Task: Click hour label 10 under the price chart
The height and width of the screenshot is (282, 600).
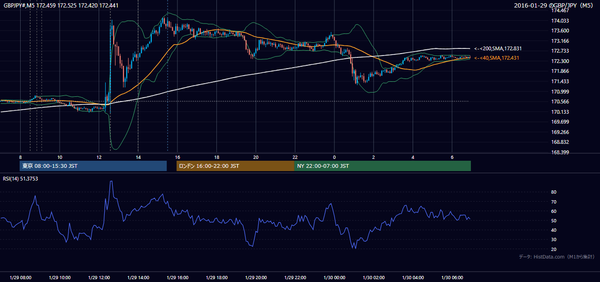Action: 60,157
